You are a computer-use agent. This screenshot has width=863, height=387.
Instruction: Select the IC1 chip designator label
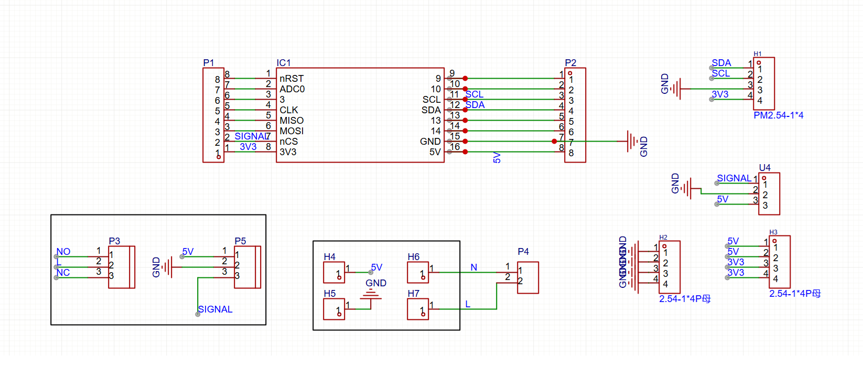(x=284, y=63)
